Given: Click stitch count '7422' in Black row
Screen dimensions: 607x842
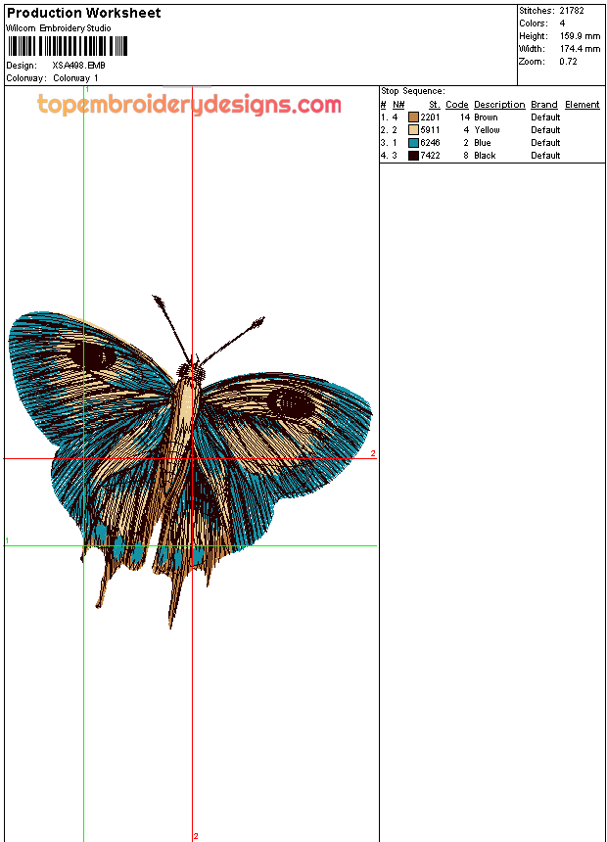Looking at the screenshot, I should click(x=430, y=156).
